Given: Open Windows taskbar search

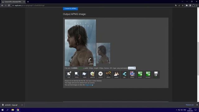Looking at the screenshot, I should point(7,110).
